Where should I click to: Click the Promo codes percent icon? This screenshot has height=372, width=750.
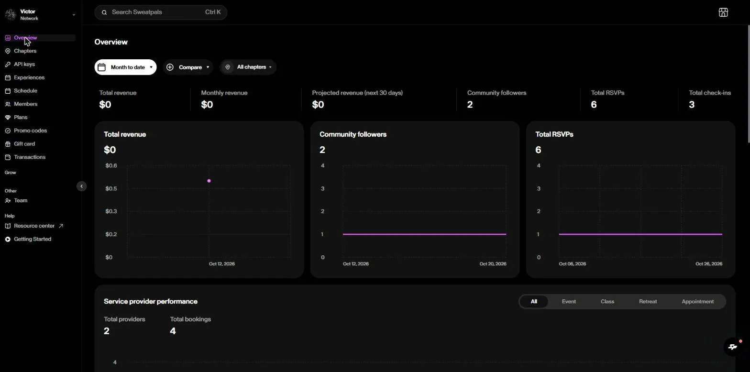point(8,131)
